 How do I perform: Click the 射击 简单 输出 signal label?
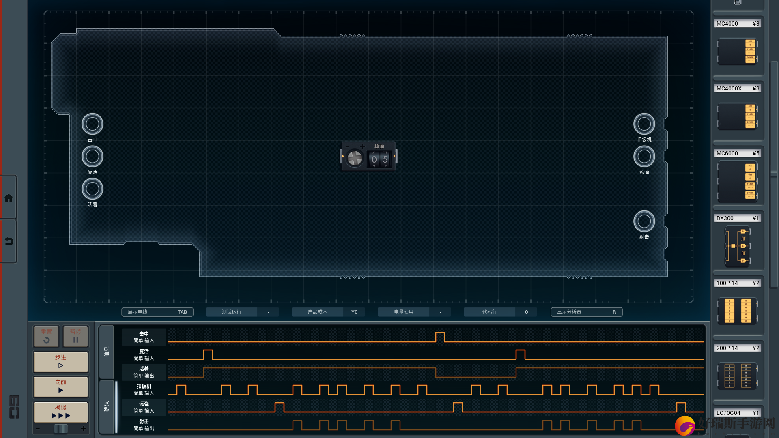pos(144,425)
